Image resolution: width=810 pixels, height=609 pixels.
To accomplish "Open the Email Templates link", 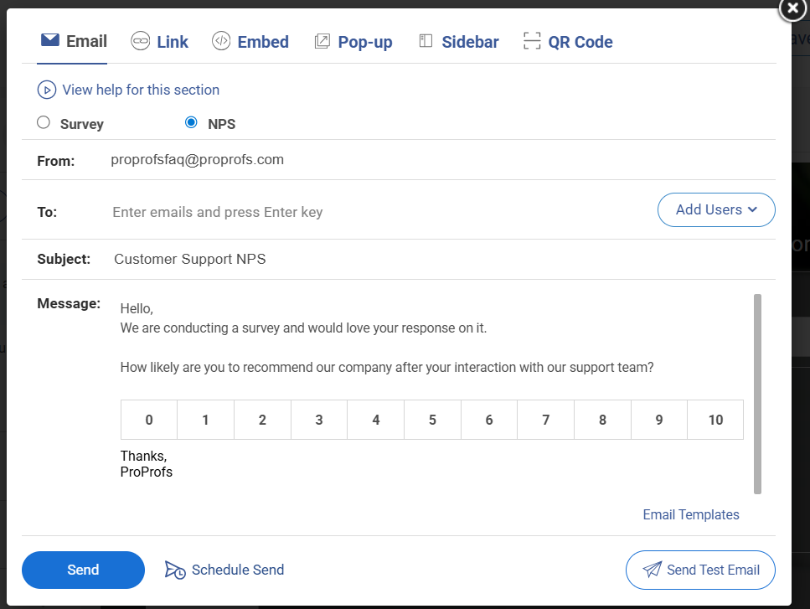I will coord(690,514).
